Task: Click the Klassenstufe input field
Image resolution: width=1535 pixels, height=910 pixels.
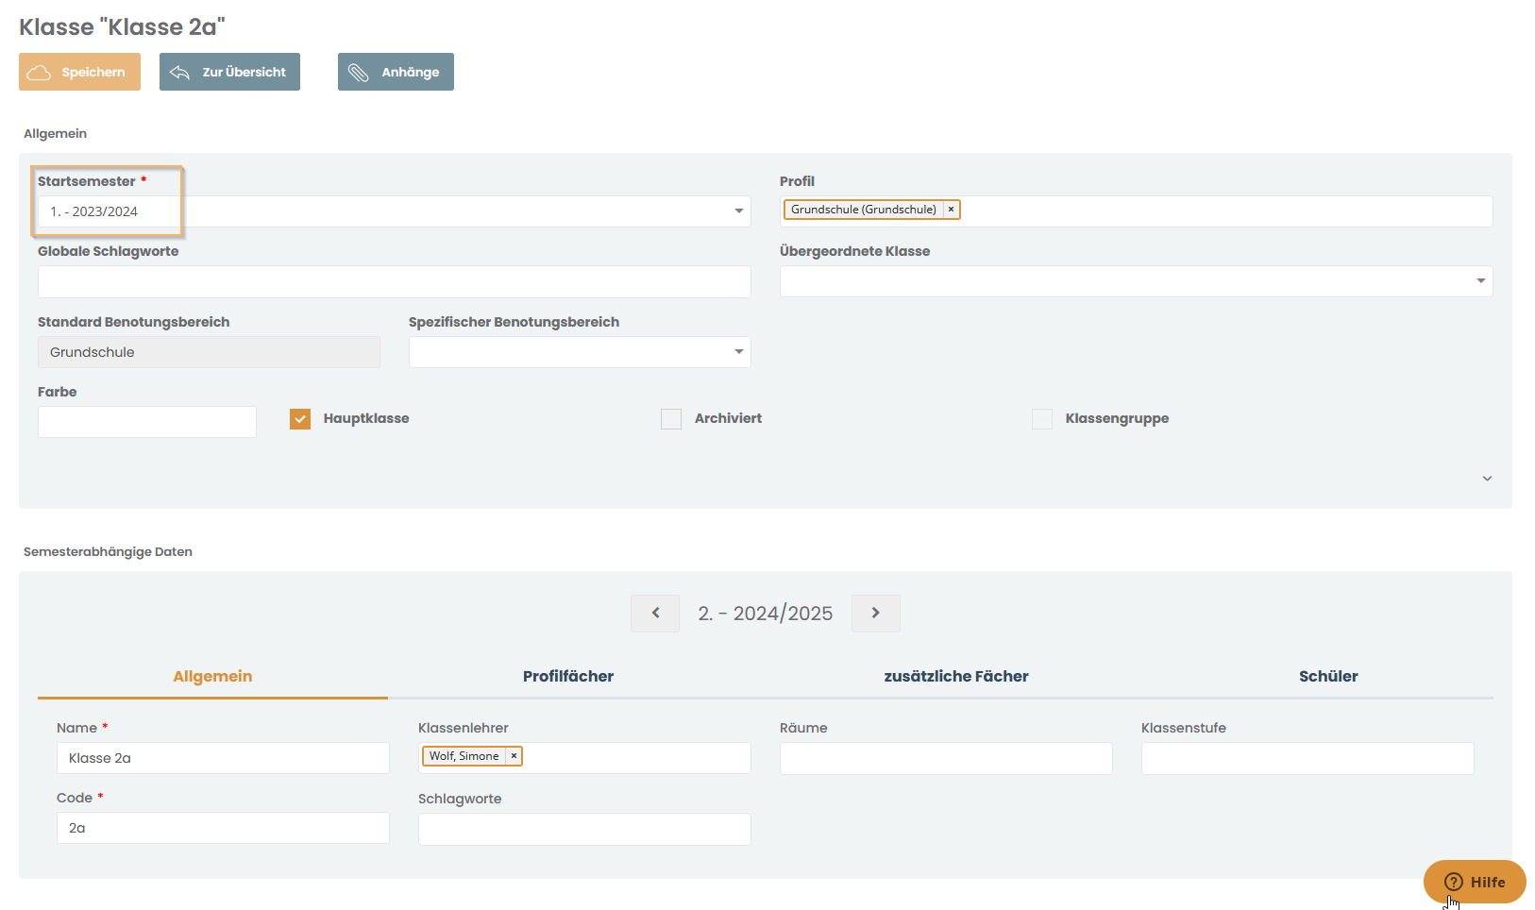Action: click(1307, 758)
